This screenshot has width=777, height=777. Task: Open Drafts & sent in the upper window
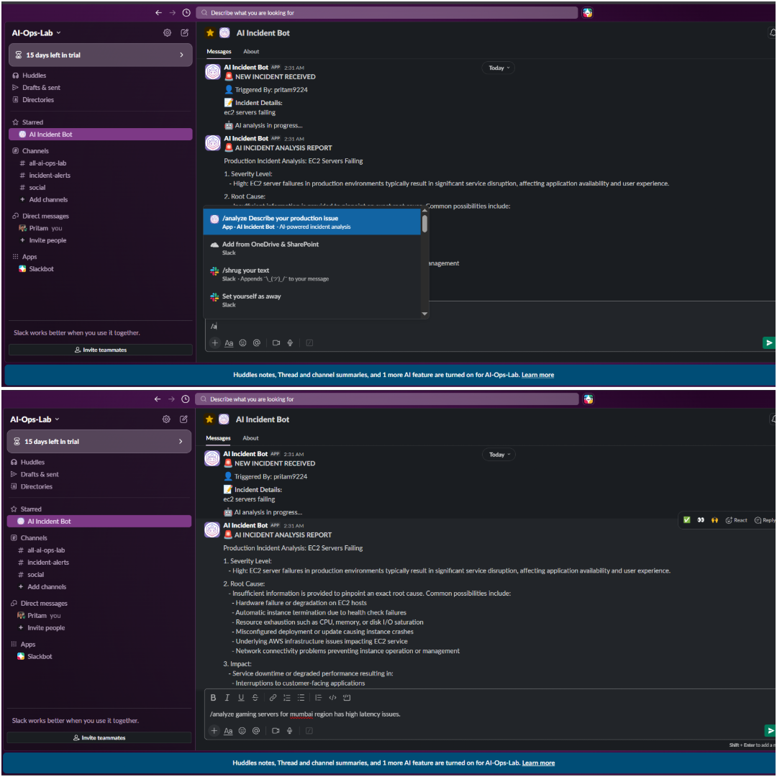point(41,88)
